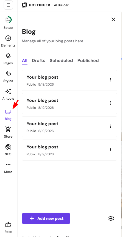This screenshot has width=122, height=237.
Task: Open the Setup checklist icon
Action: tap(8, 20)
